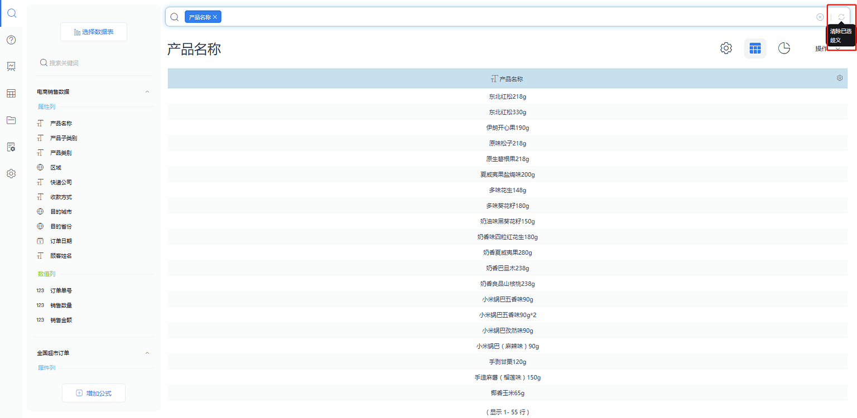Click the 夏威夷果盐焗味200g row

[508, 174]
